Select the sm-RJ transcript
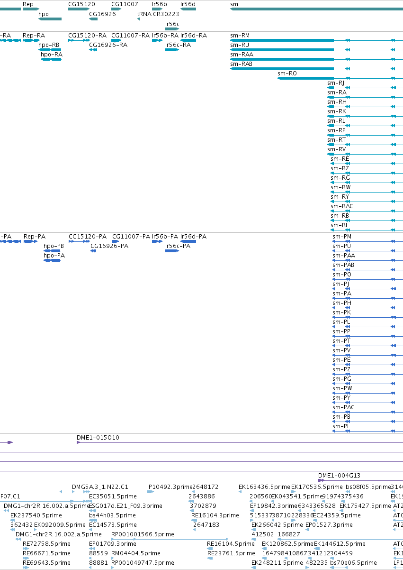Viewport: 403px width, 570px height. (x=365, y=88)
